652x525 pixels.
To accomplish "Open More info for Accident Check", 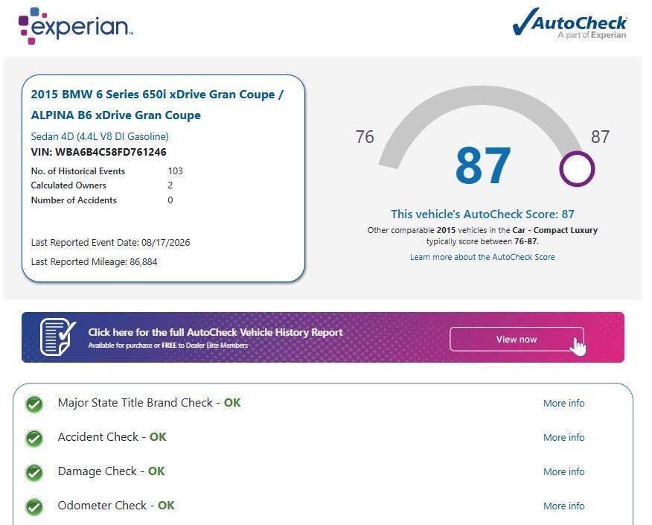I will tap(564, 437).
